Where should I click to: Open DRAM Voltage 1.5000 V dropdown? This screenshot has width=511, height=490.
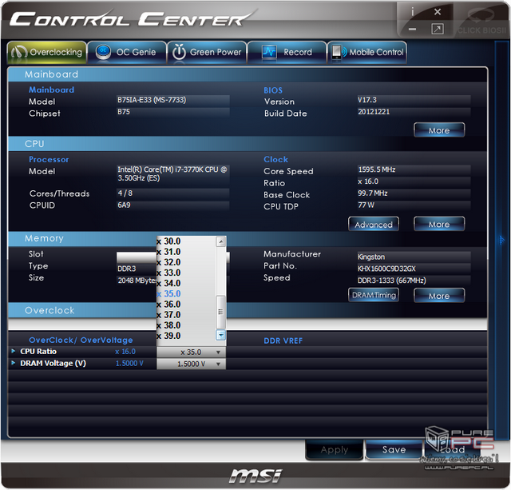(191, 364)
